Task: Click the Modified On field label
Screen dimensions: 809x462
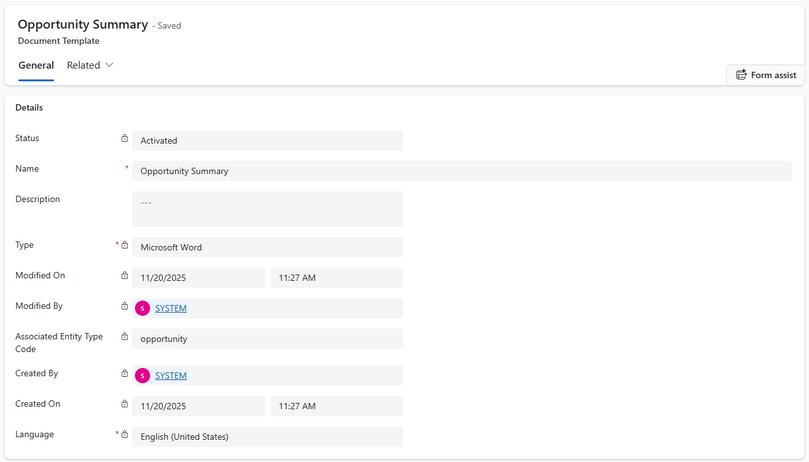Action: click(x=40, y=275)
